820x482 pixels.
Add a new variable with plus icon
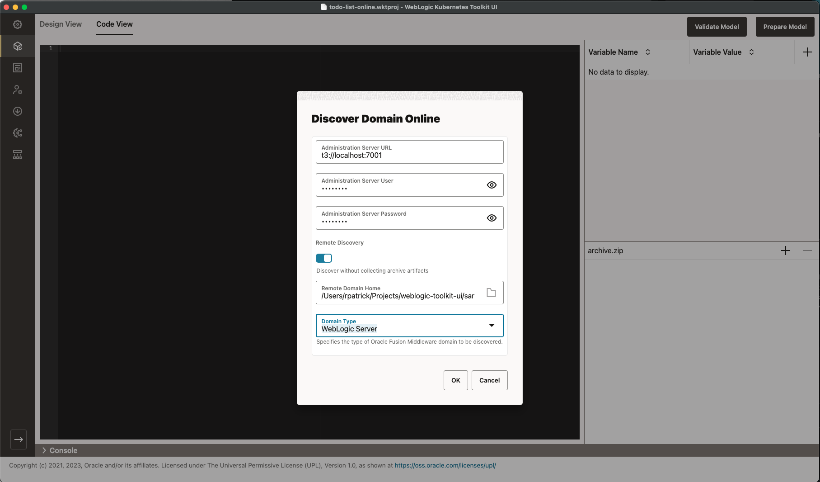[807, 52]
